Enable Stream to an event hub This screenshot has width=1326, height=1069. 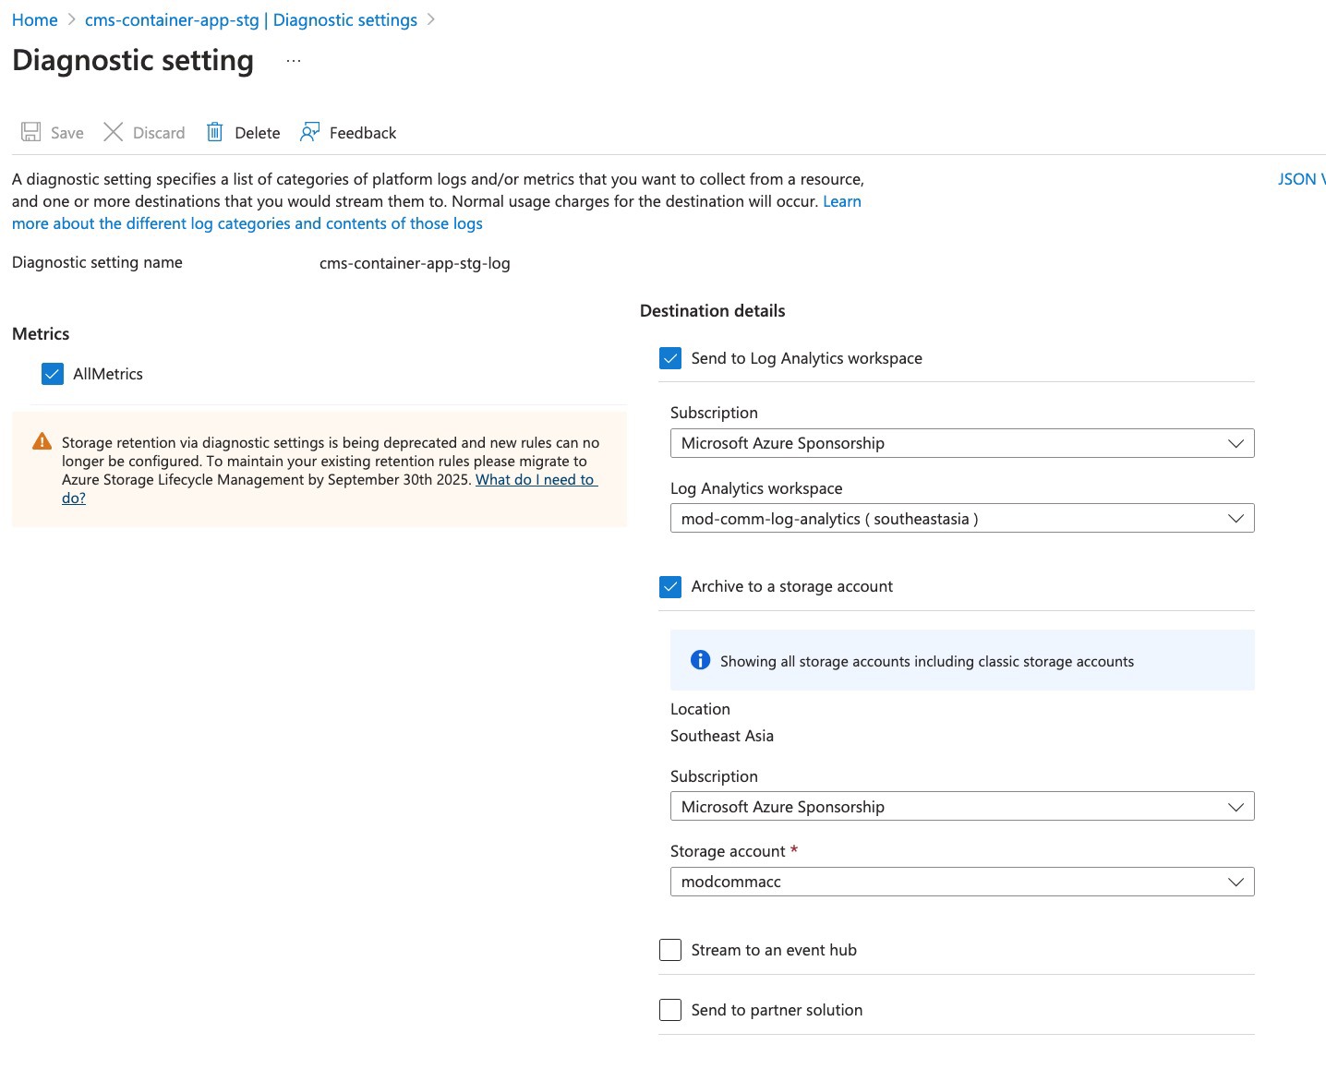click(670, 950)
